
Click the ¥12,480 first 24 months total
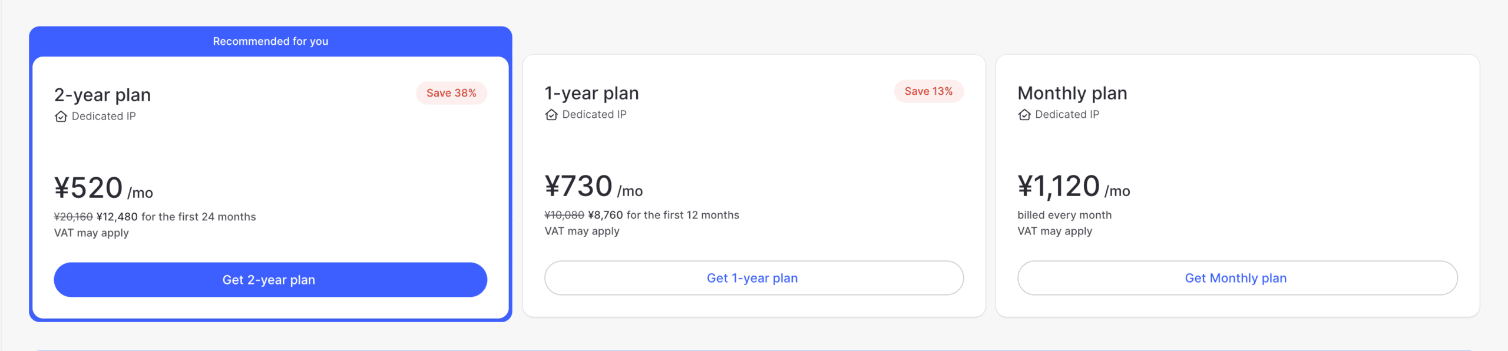(x=117, y=217)
